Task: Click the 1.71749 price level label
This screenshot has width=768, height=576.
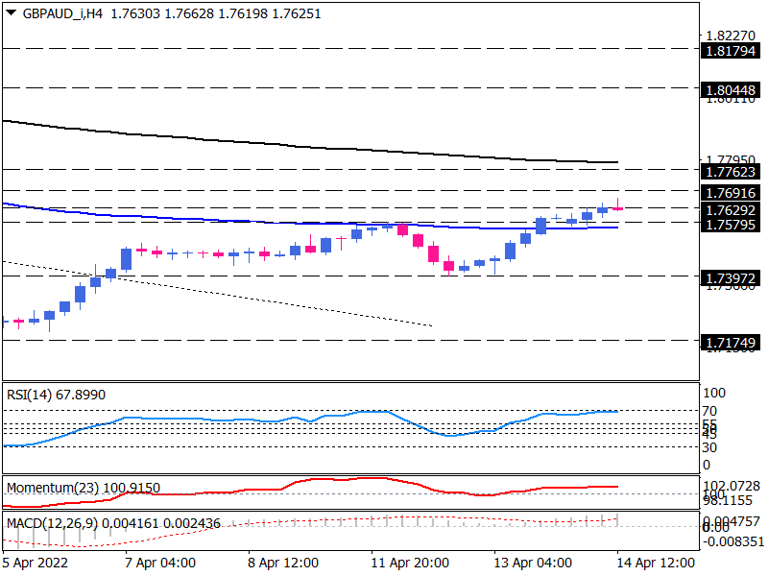Action: pyautogui.click(x=731, y=342)
